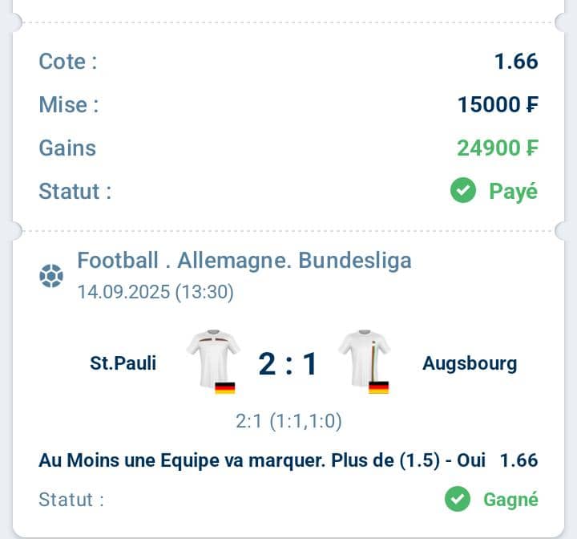Tap the half-time scores 2:1 (1:1,1:0)

(x=288, y=421)
